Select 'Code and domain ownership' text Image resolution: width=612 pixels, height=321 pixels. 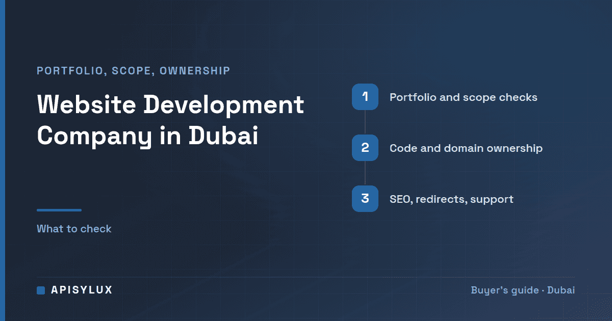click(466, 148)
